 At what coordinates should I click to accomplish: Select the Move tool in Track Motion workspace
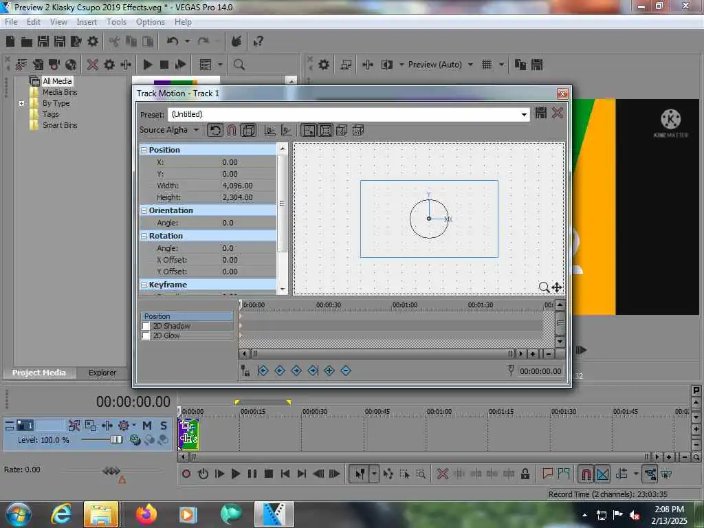point(557,287)
